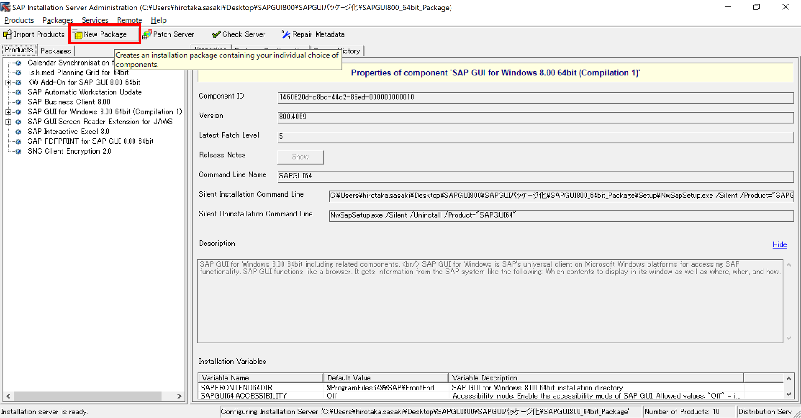Image resolution: width=801 pixels, height=418 pixels.
Task: Click the %ProgramFiles64%\SAP\FrontEnd default value
Action: point(380,388)
